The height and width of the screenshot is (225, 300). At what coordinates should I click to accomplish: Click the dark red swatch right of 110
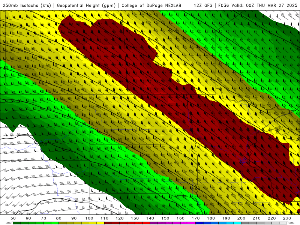point(108,223)
